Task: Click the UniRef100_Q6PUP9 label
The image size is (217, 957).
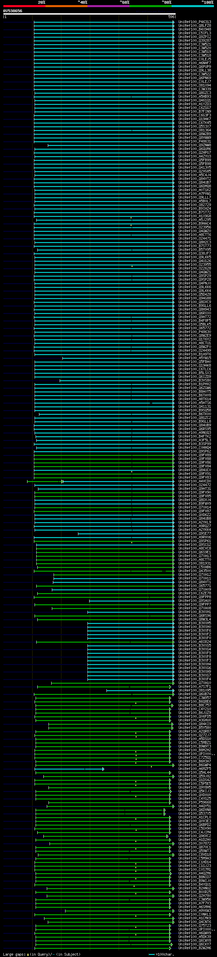Action: [x=195, y=67]
